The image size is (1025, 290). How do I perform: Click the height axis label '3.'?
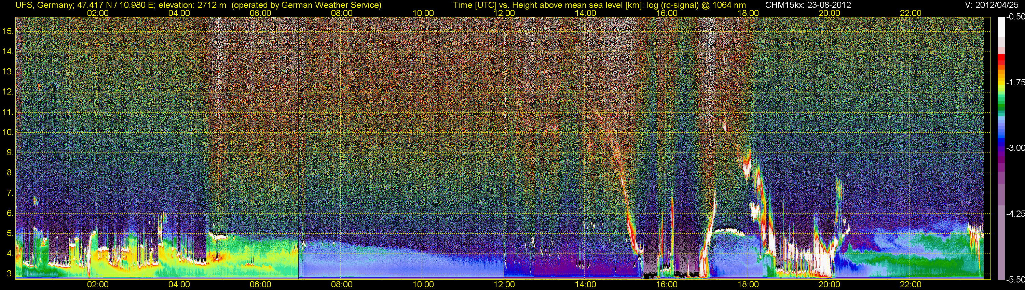[10, 274]
